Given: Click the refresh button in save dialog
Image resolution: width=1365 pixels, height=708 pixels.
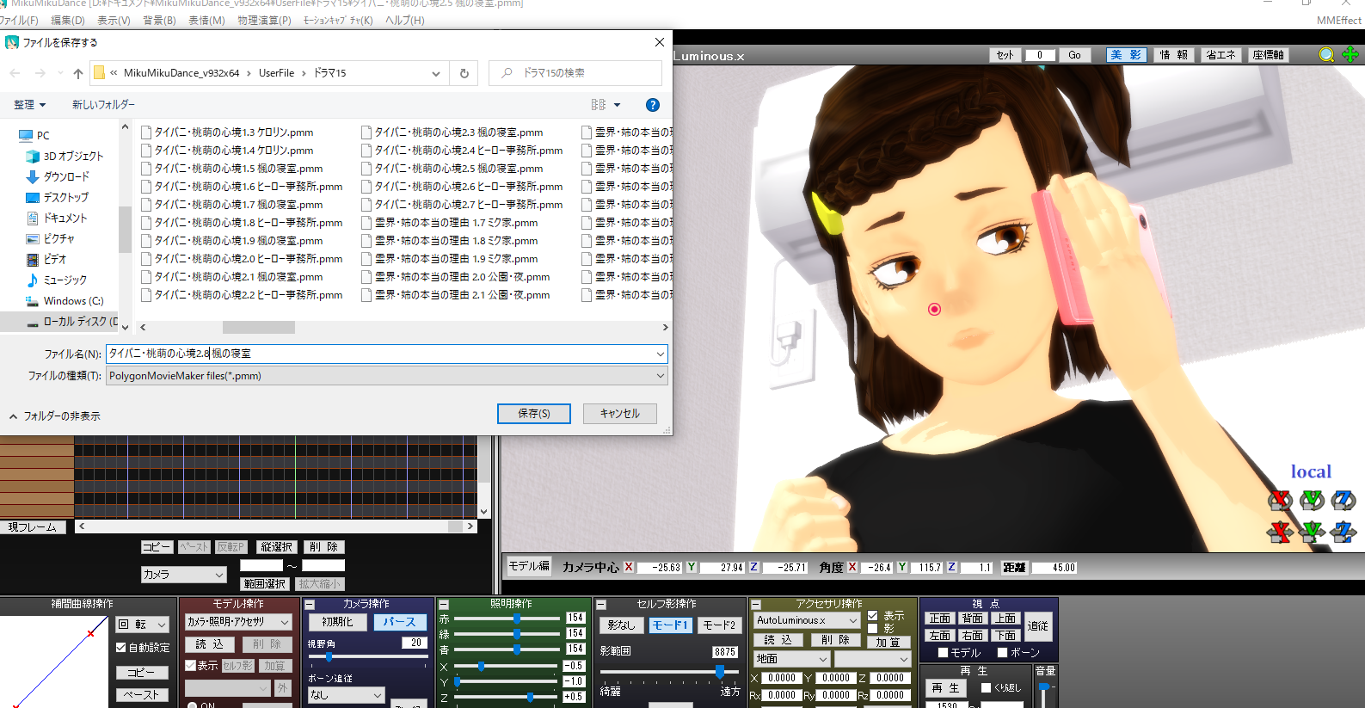Looking at the screenshot, I should coord(464,73).
